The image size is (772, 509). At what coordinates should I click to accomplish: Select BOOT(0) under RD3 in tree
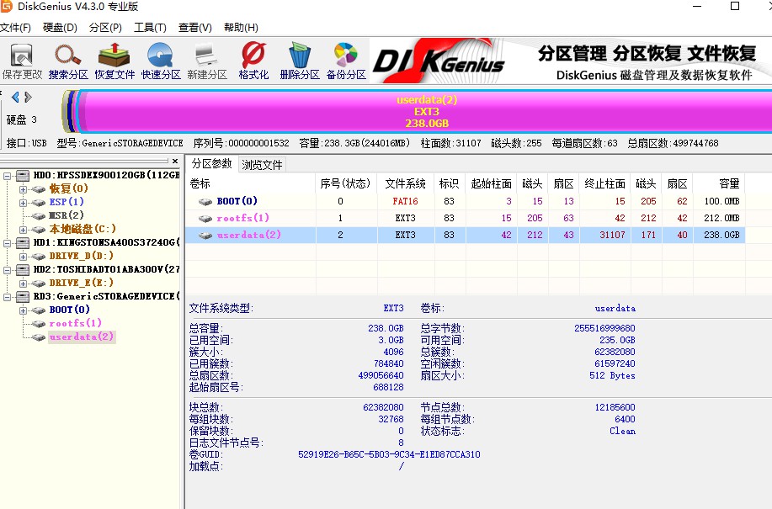(x=69, y=310)
